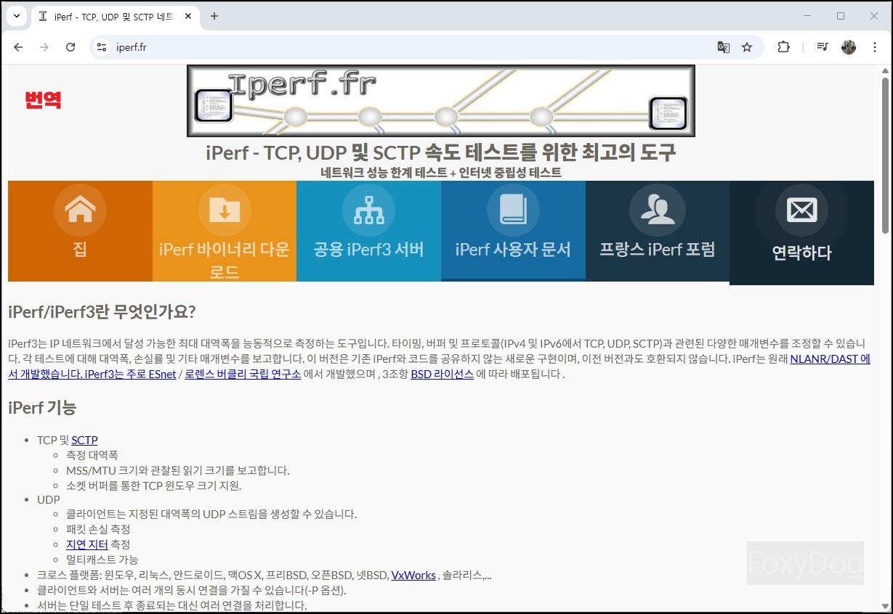Screen dimensions: 893x614
Task: Open iPerf 사용자 문서 menu
Action: click(513, 231)
